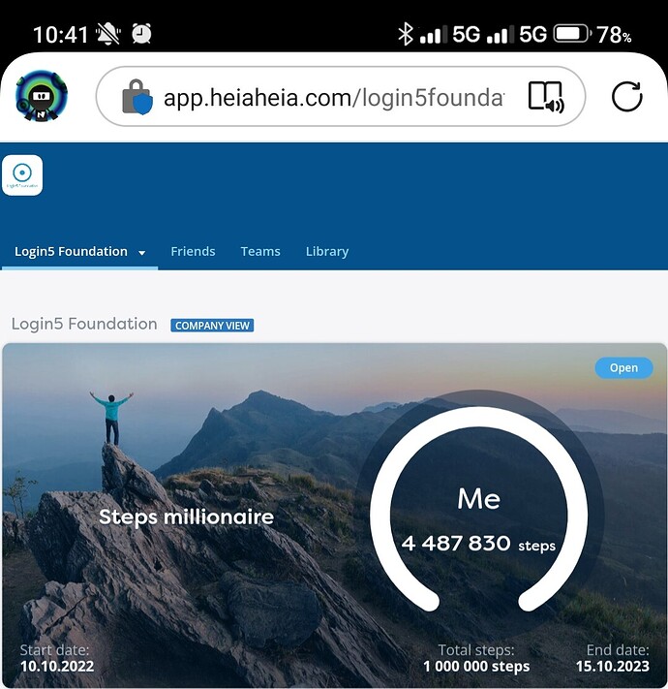Screen dimensions: 668x689
Task: Tap the 4 487 830 steps counter
Action: 478,544
